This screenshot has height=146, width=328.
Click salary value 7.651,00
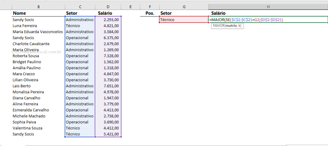click(111, 86)
